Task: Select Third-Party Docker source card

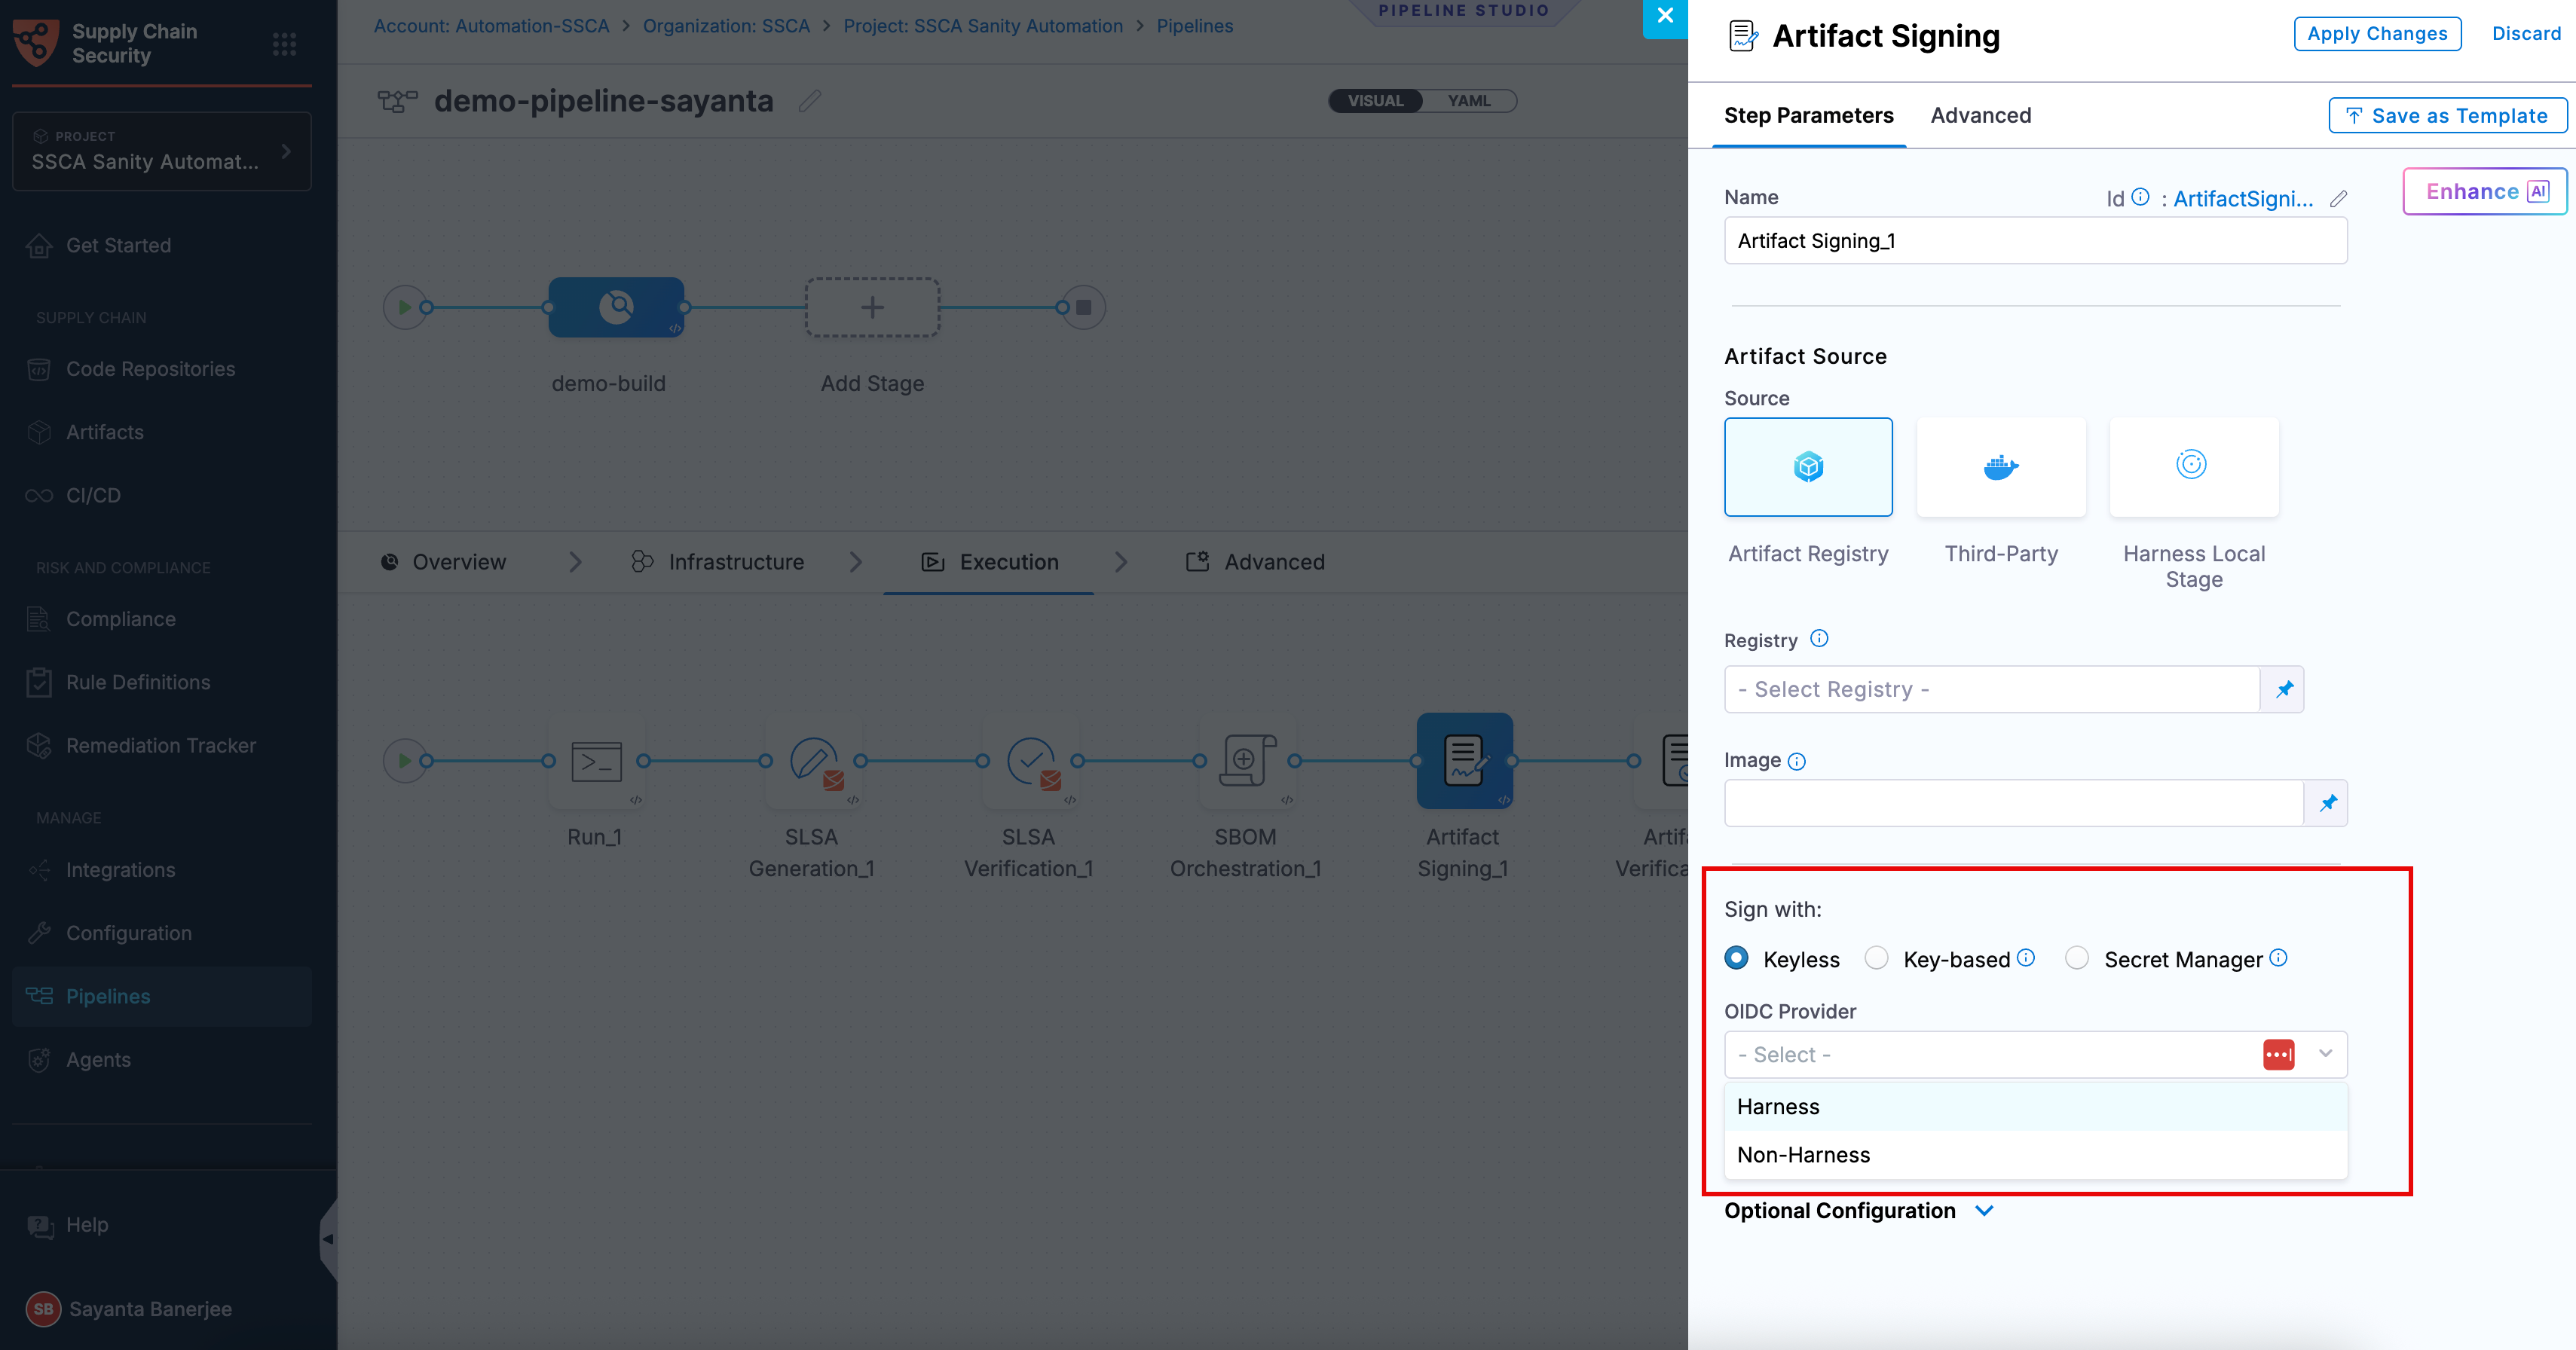Action: (x=2001, y=466)
